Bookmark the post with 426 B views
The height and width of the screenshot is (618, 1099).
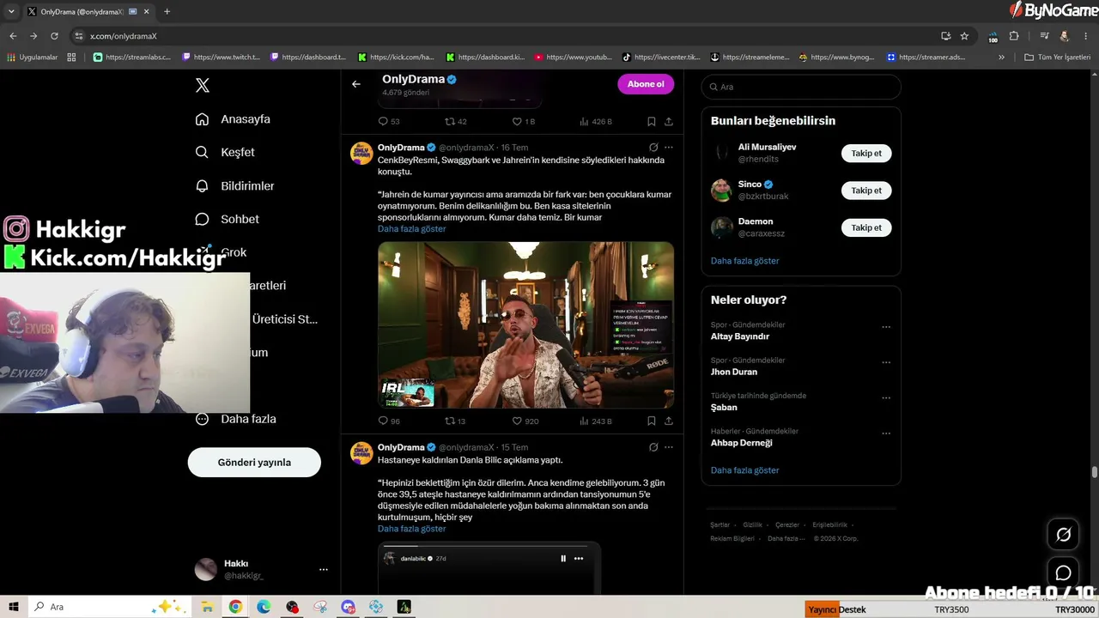(652, 122)
